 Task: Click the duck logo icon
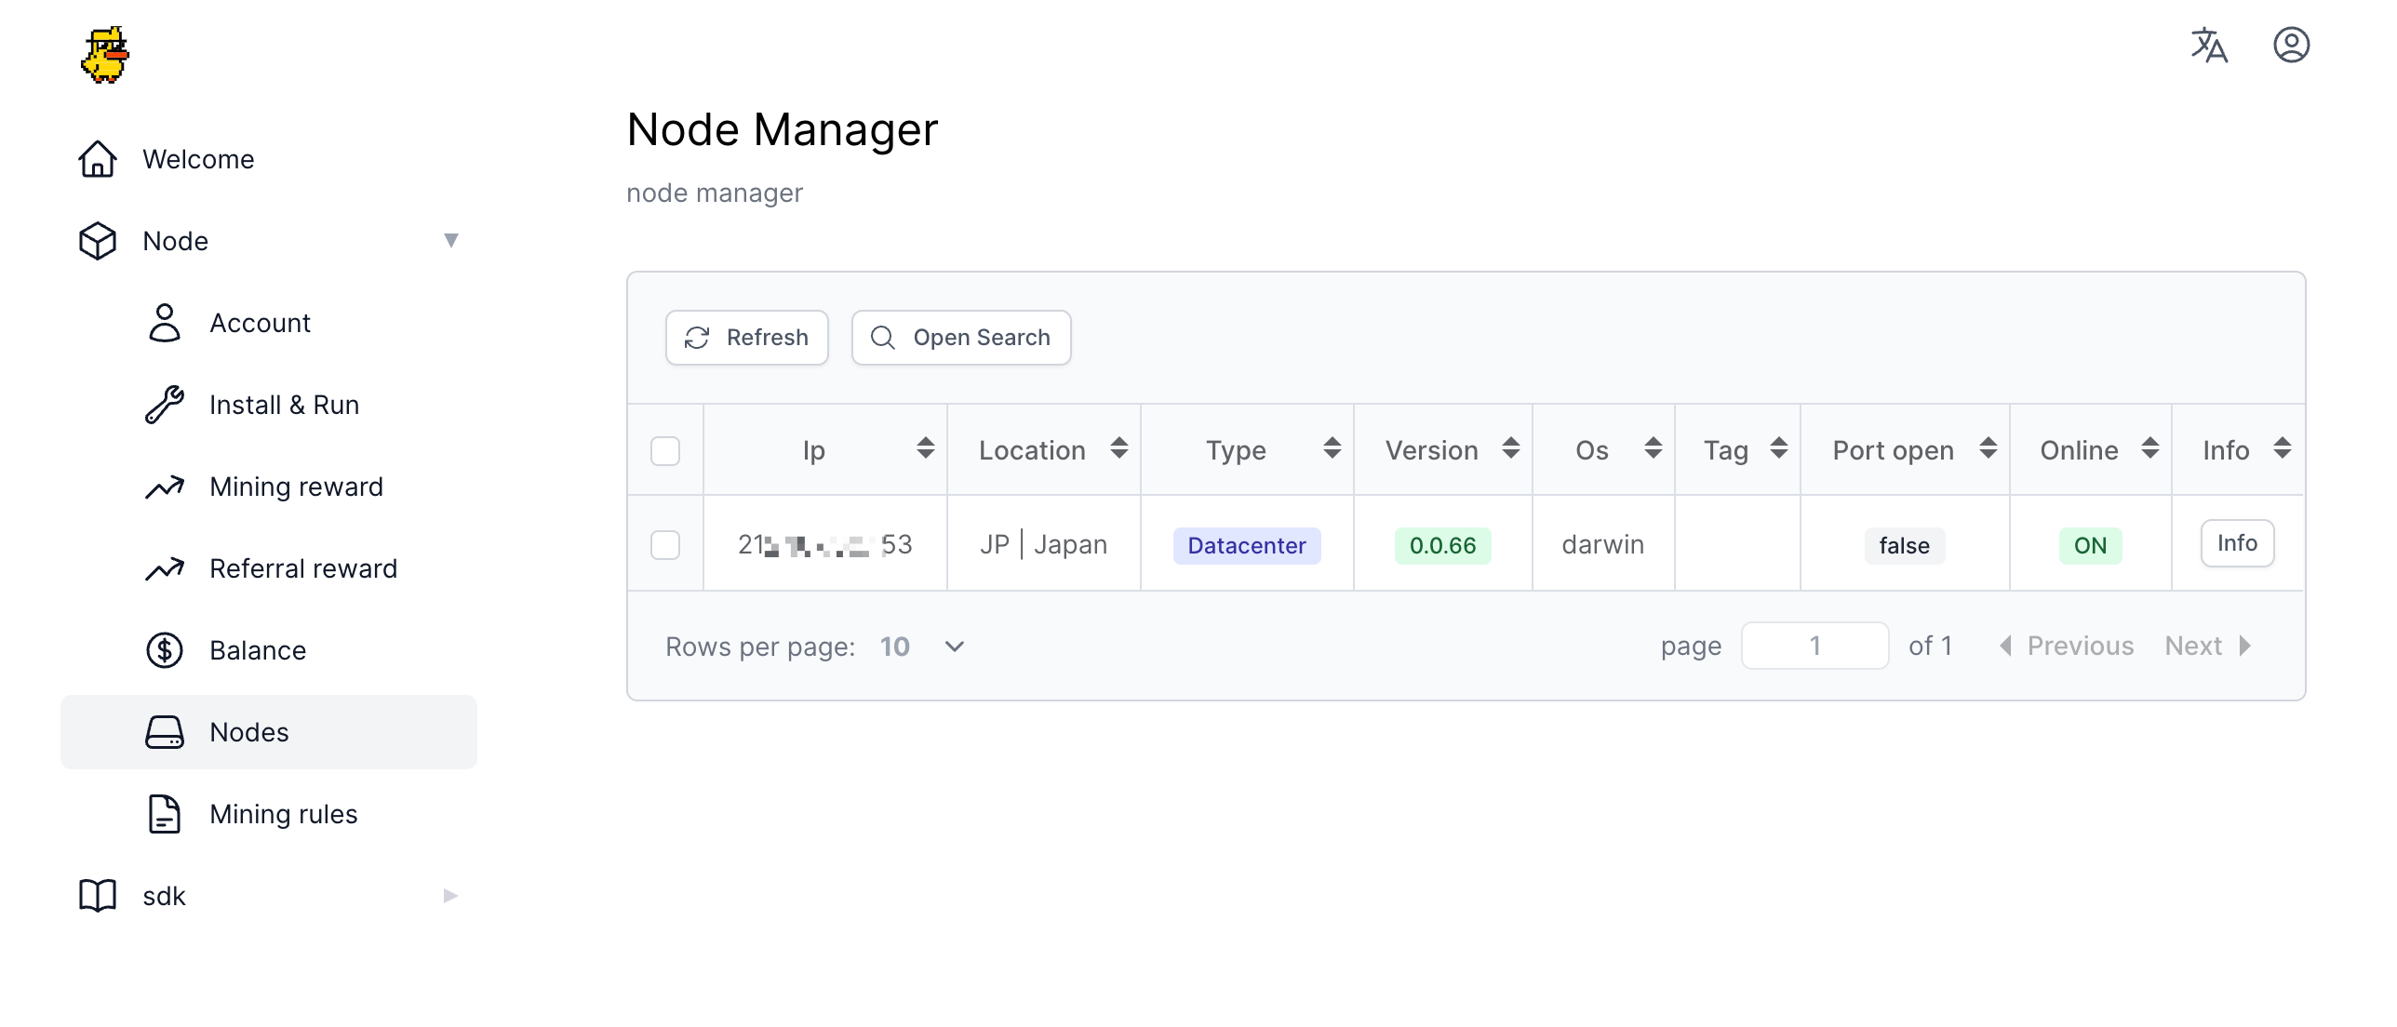tap(104, 55)
